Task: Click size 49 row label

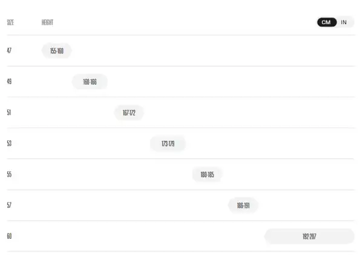Action: pyautogui.click(x=9, y=82)
